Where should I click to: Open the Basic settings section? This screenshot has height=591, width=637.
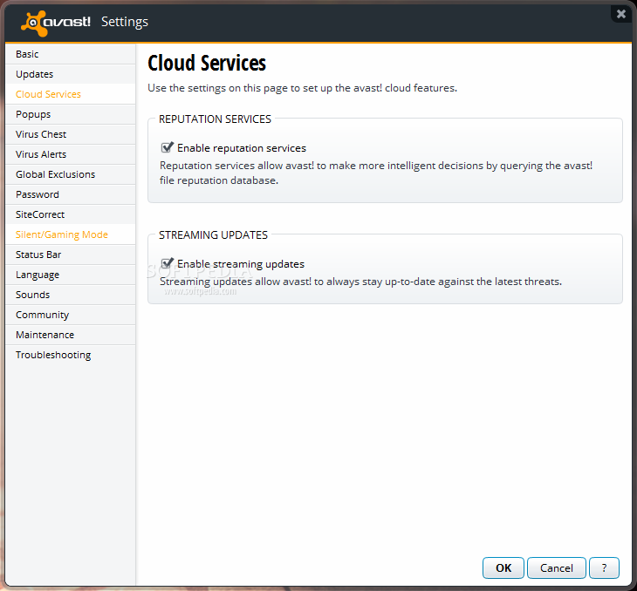(x=71, y=54)
